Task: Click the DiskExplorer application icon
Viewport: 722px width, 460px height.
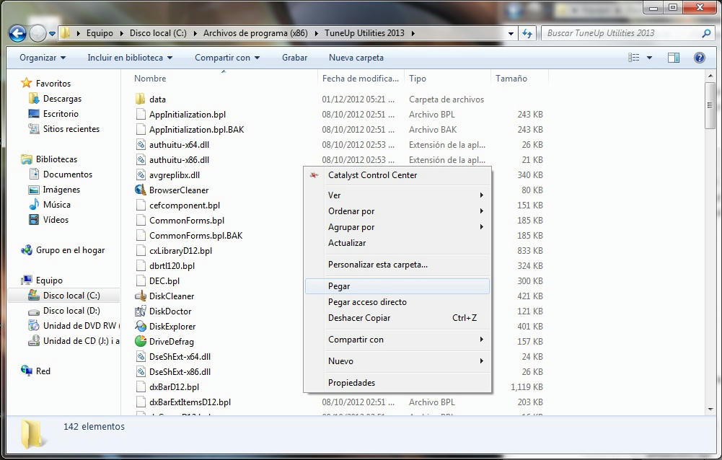Action: 141,326
